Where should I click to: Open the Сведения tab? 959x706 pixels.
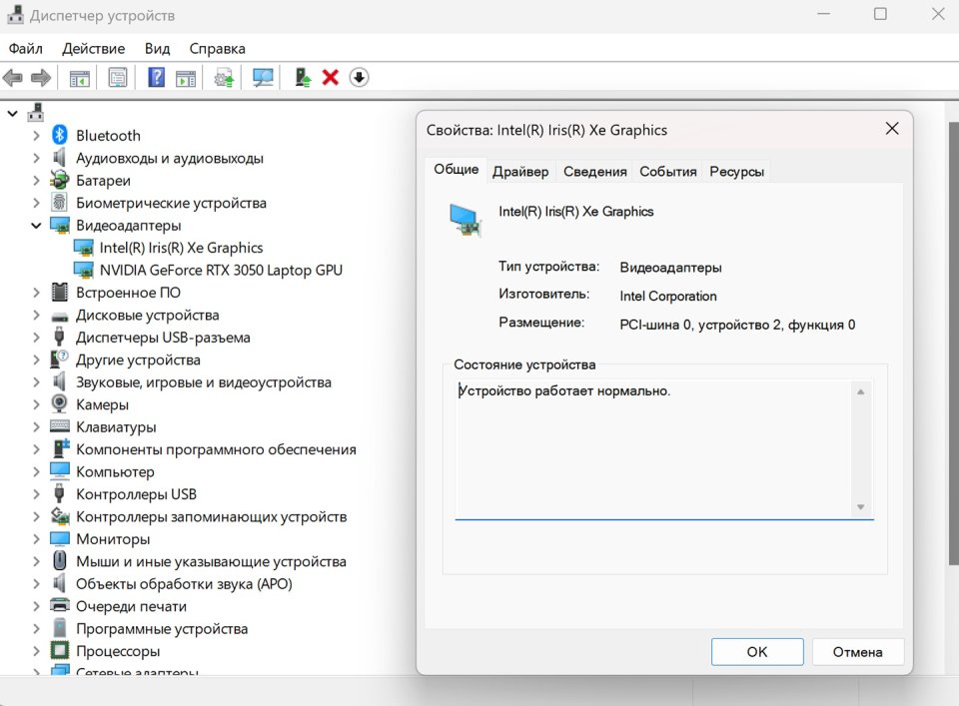click(594, 171)
